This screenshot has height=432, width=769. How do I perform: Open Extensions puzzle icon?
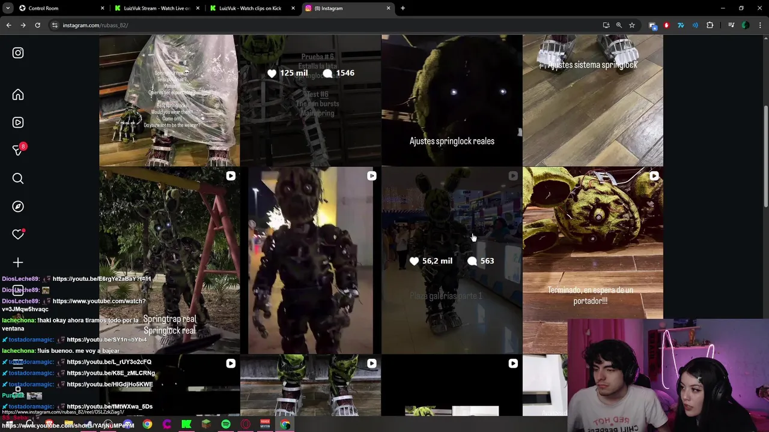710,25
